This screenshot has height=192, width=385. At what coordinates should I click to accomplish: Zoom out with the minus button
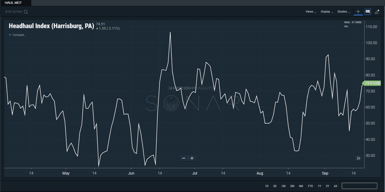pos(184,158)
